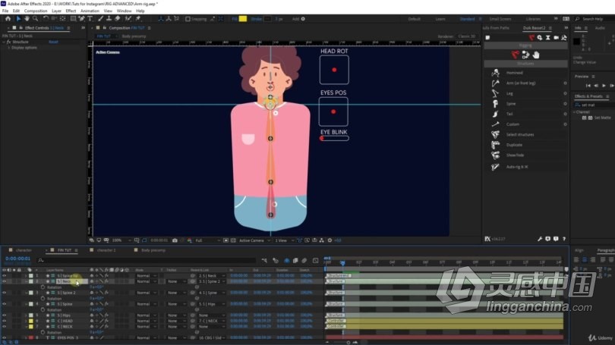Hide the S | Spine Tip layer
Viewport: 615px width, 345px height.
click(5, 276)
